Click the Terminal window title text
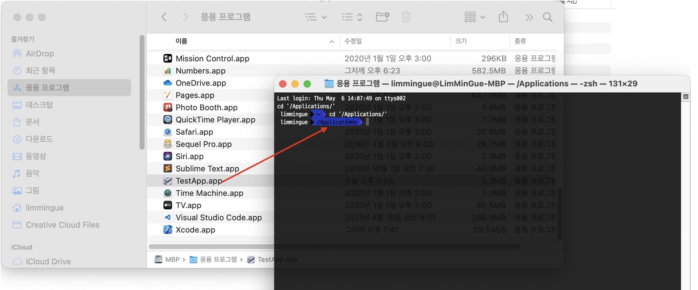The height and width of the screenshot is (290, 698). point(487,84)
